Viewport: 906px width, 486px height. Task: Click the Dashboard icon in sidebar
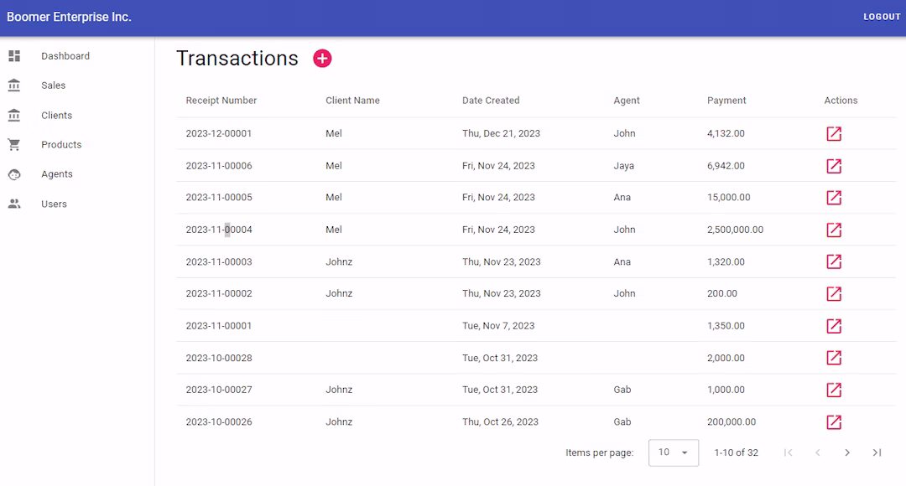pos(14,56)
